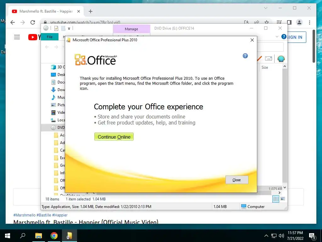The width and height of the screenshot is (322, 242).
Task: Click the #Happier hashtag link
Action: coord(60,215)
